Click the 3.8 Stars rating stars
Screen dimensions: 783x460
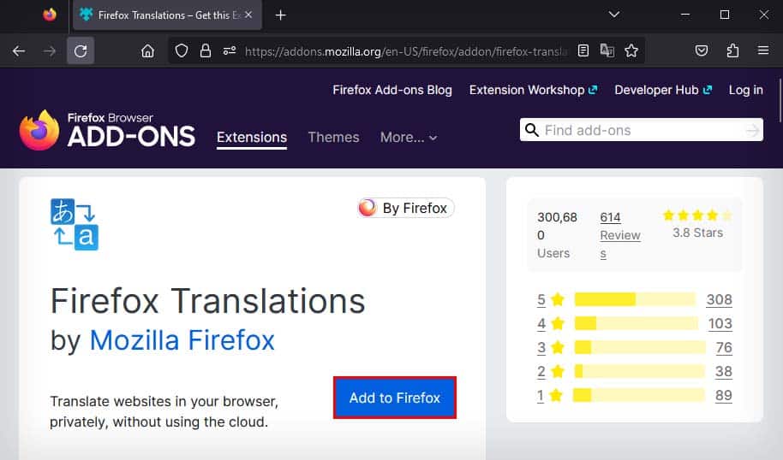697,215
